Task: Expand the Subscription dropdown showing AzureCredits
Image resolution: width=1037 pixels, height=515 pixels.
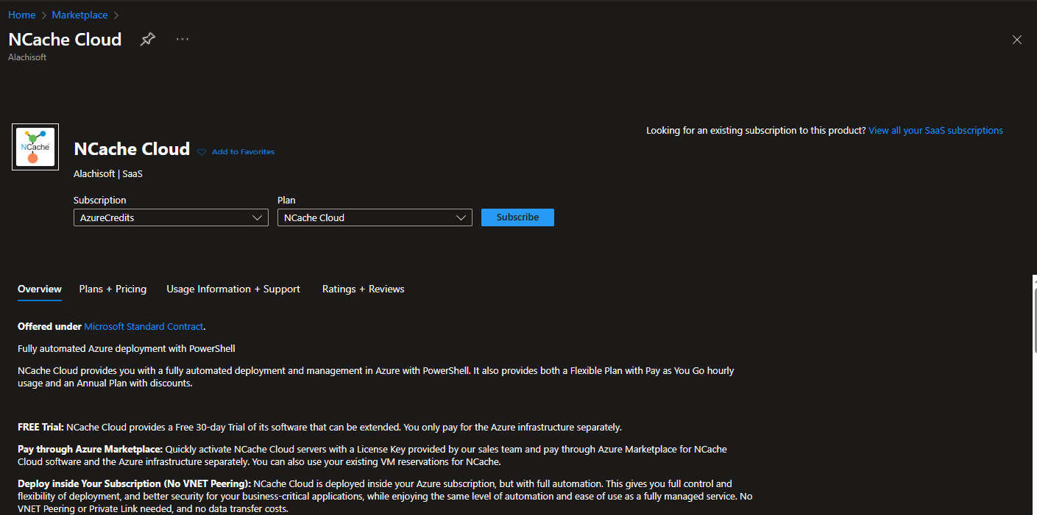Action: [171, 217]
